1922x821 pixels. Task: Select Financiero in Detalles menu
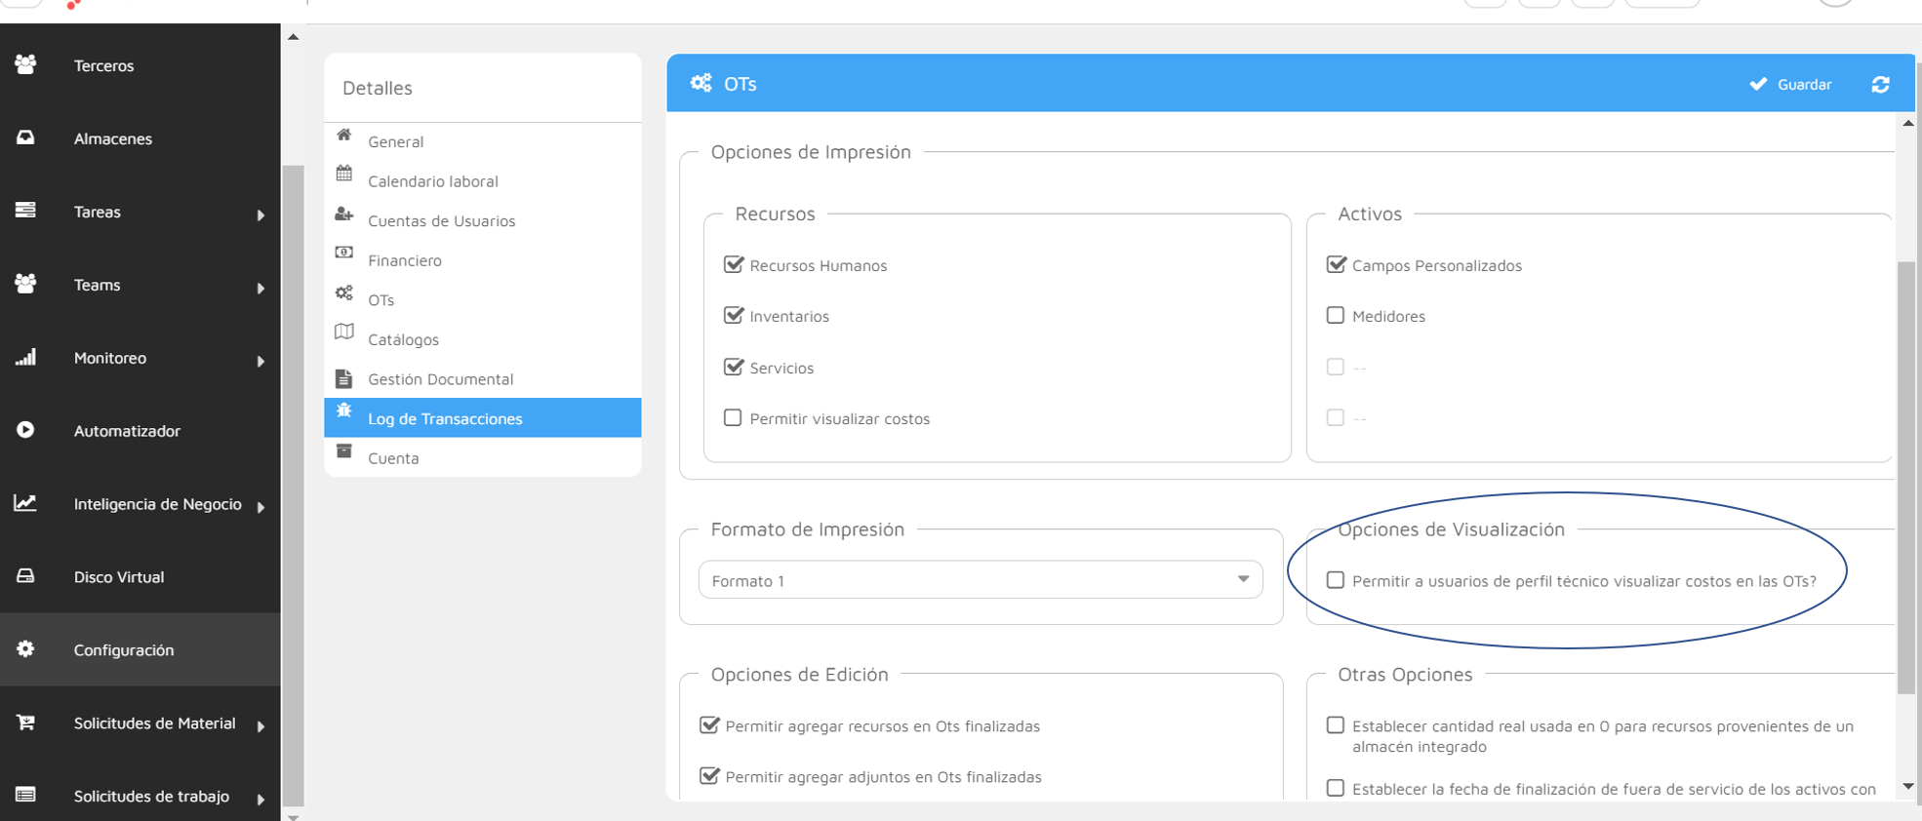point(405,260)
